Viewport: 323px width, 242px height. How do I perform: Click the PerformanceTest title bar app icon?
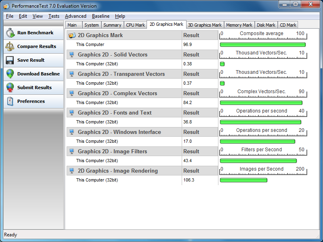point(6,6)
